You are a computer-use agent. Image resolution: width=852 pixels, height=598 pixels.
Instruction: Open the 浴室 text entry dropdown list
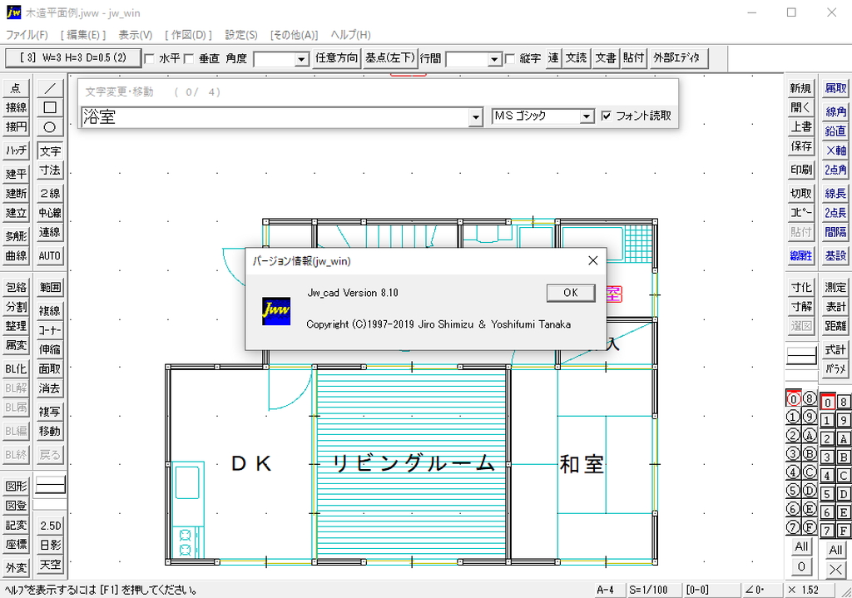coord(475,116)
